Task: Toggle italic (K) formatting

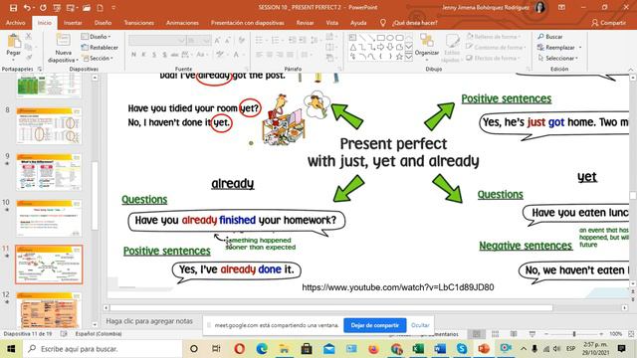Action: tap(143, 55)
